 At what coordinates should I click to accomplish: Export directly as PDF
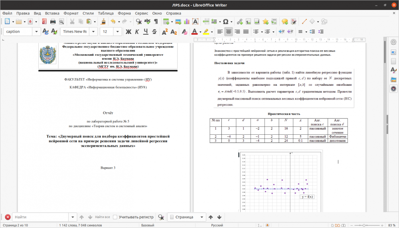[44, 22]
